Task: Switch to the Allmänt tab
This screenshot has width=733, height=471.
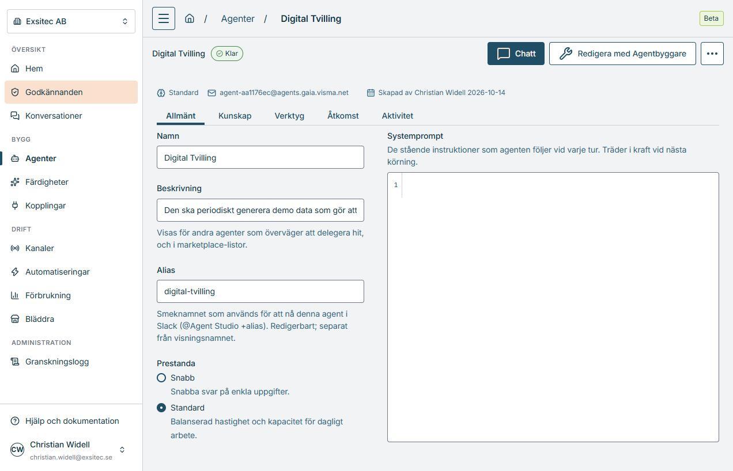Action: pyautogui.click(x=181, y=116)
